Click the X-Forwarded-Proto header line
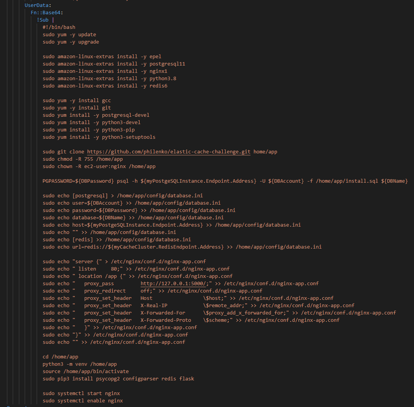The image size is (414, 407). (191, 320)
